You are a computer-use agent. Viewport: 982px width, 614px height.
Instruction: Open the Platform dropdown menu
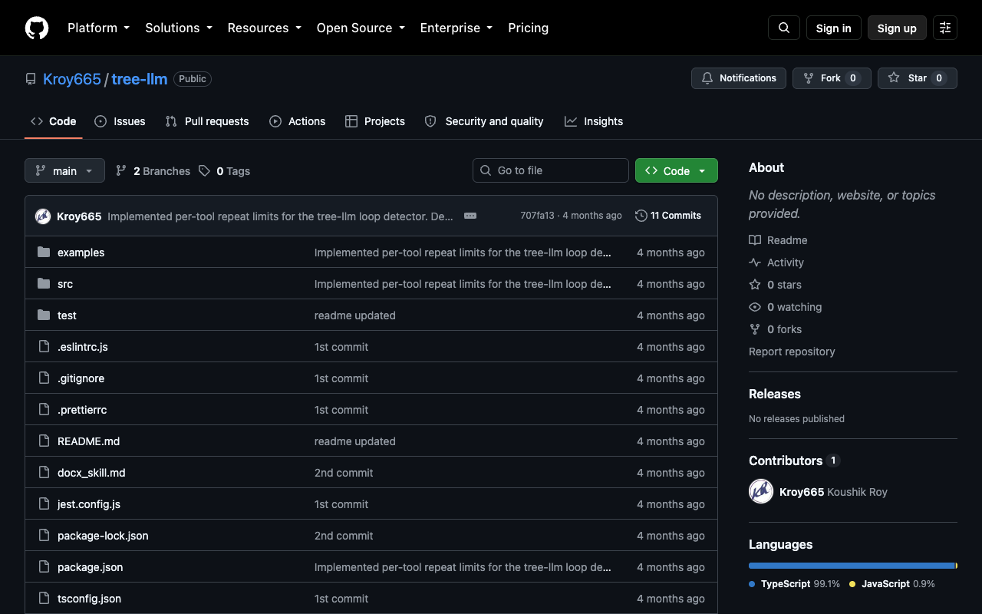tap(98, 28)
